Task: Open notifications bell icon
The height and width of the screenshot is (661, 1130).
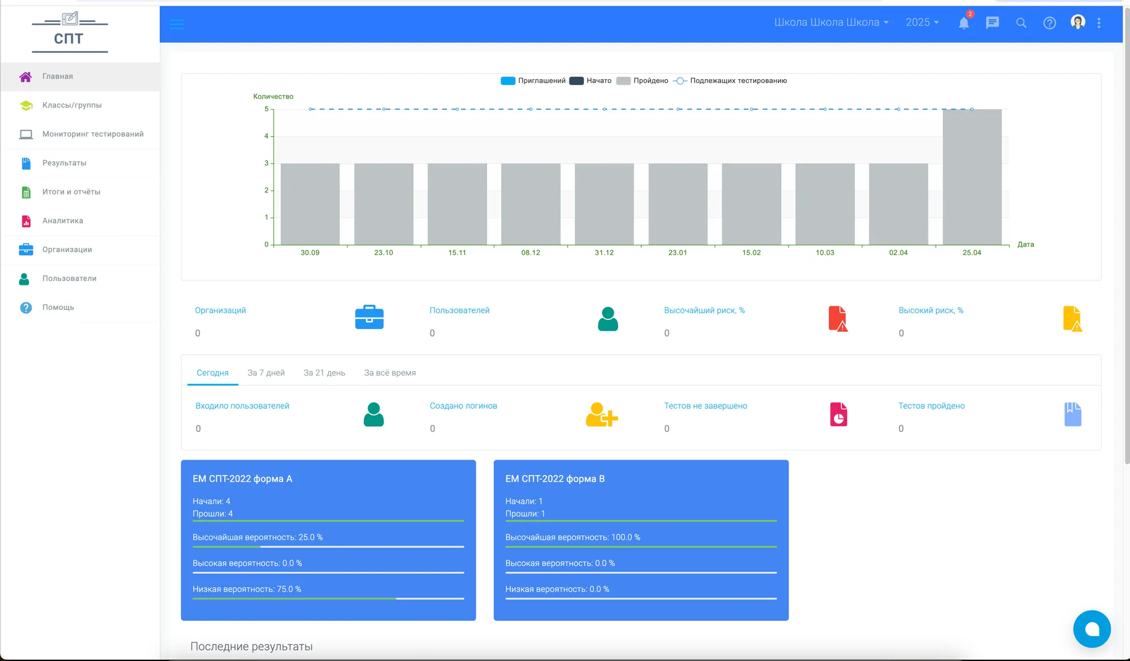Action: tap(964, 23)
